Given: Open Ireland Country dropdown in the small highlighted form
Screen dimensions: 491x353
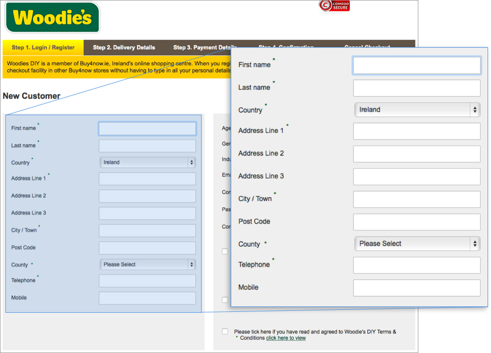Looking at the screenshot, I should pos(147,162).
